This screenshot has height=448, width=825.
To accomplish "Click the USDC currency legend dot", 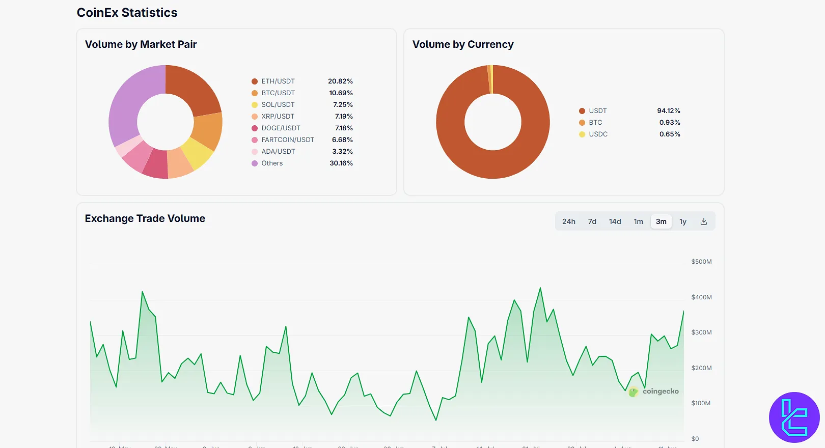I will 582,134.
